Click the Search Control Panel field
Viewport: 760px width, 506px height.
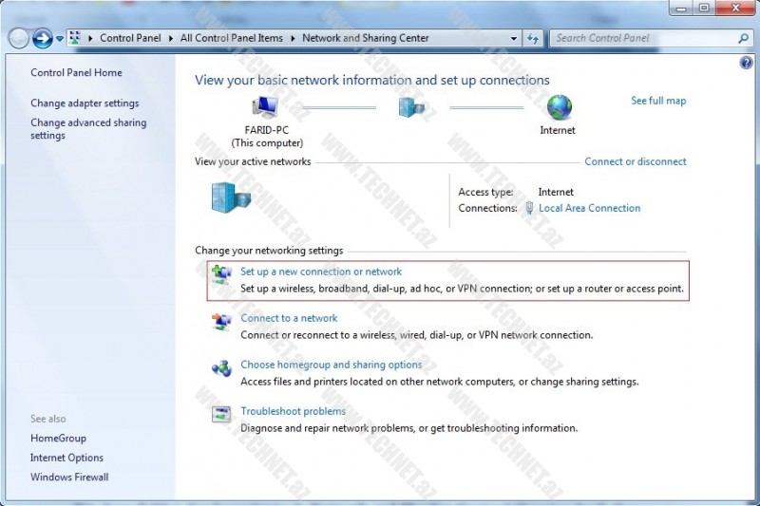point(642,39)
